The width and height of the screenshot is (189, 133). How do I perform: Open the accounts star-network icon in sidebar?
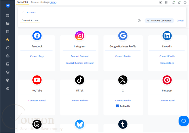(8, 40)
